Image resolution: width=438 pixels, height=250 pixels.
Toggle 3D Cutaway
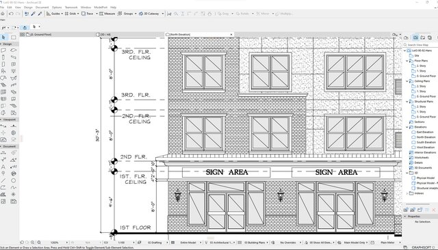149,14
